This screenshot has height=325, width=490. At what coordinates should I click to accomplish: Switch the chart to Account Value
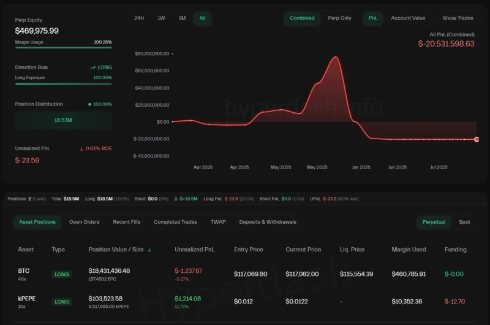pos(408,18)
